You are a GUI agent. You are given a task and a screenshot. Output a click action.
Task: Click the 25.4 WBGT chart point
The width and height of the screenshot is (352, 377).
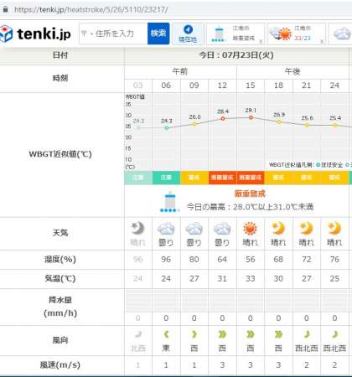point(335,126)
